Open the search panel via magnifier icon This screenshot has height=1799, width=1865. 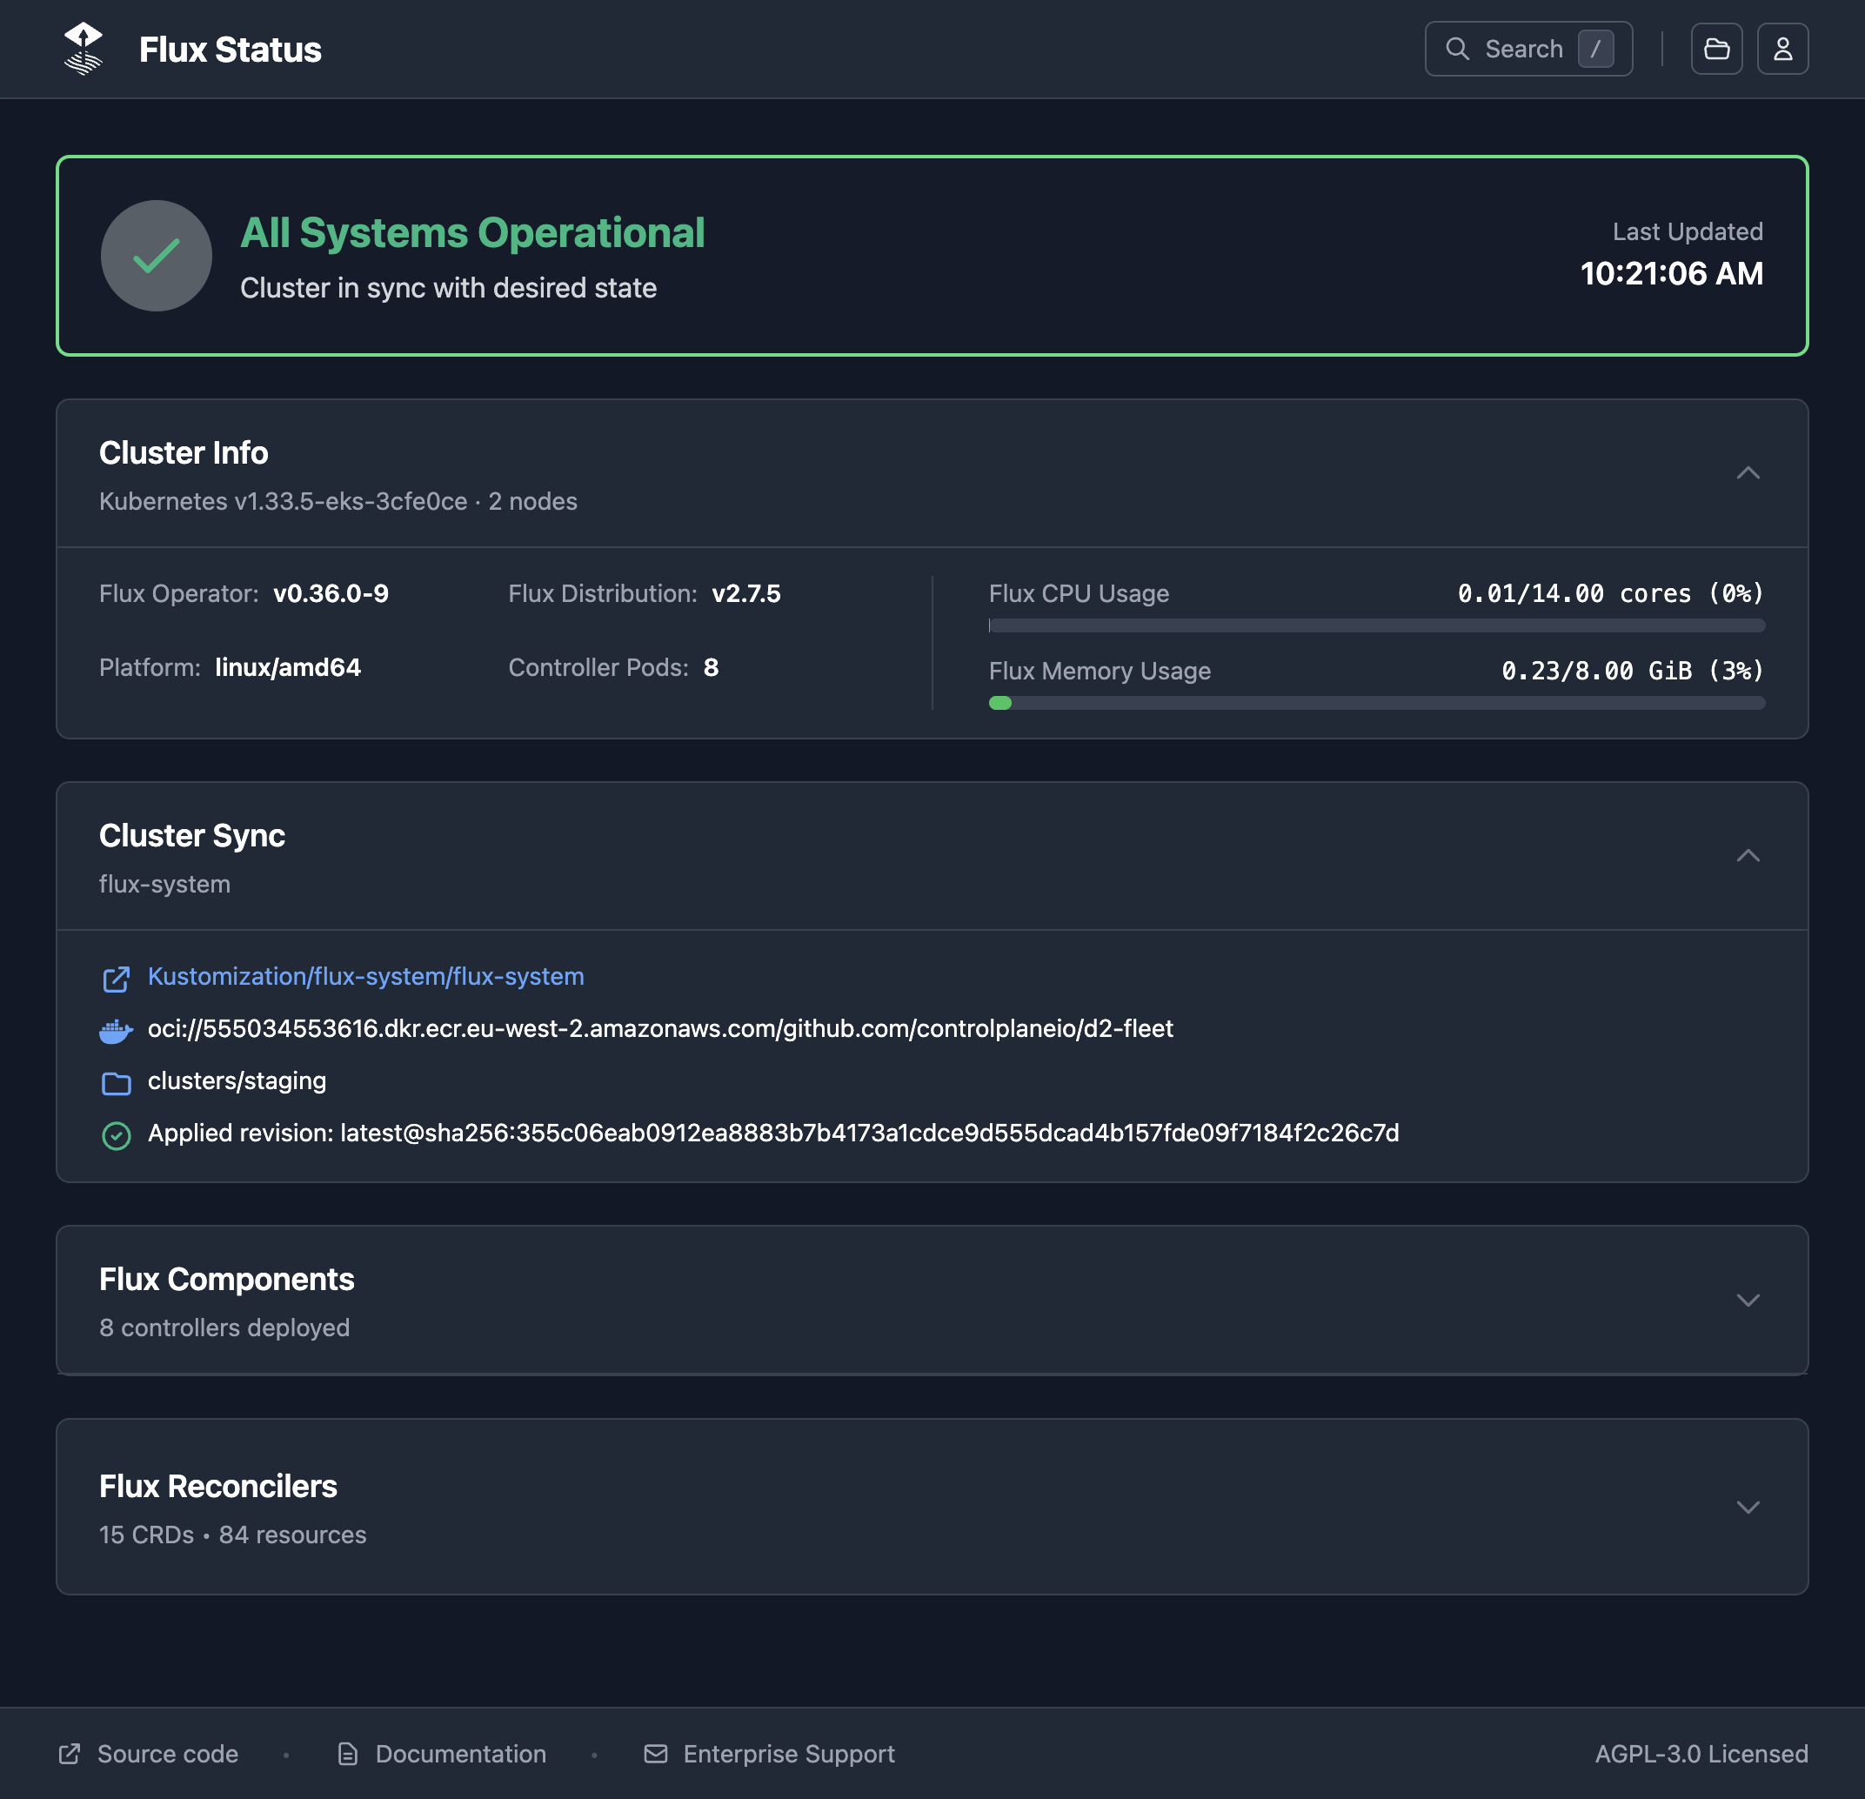(1459, 49)
